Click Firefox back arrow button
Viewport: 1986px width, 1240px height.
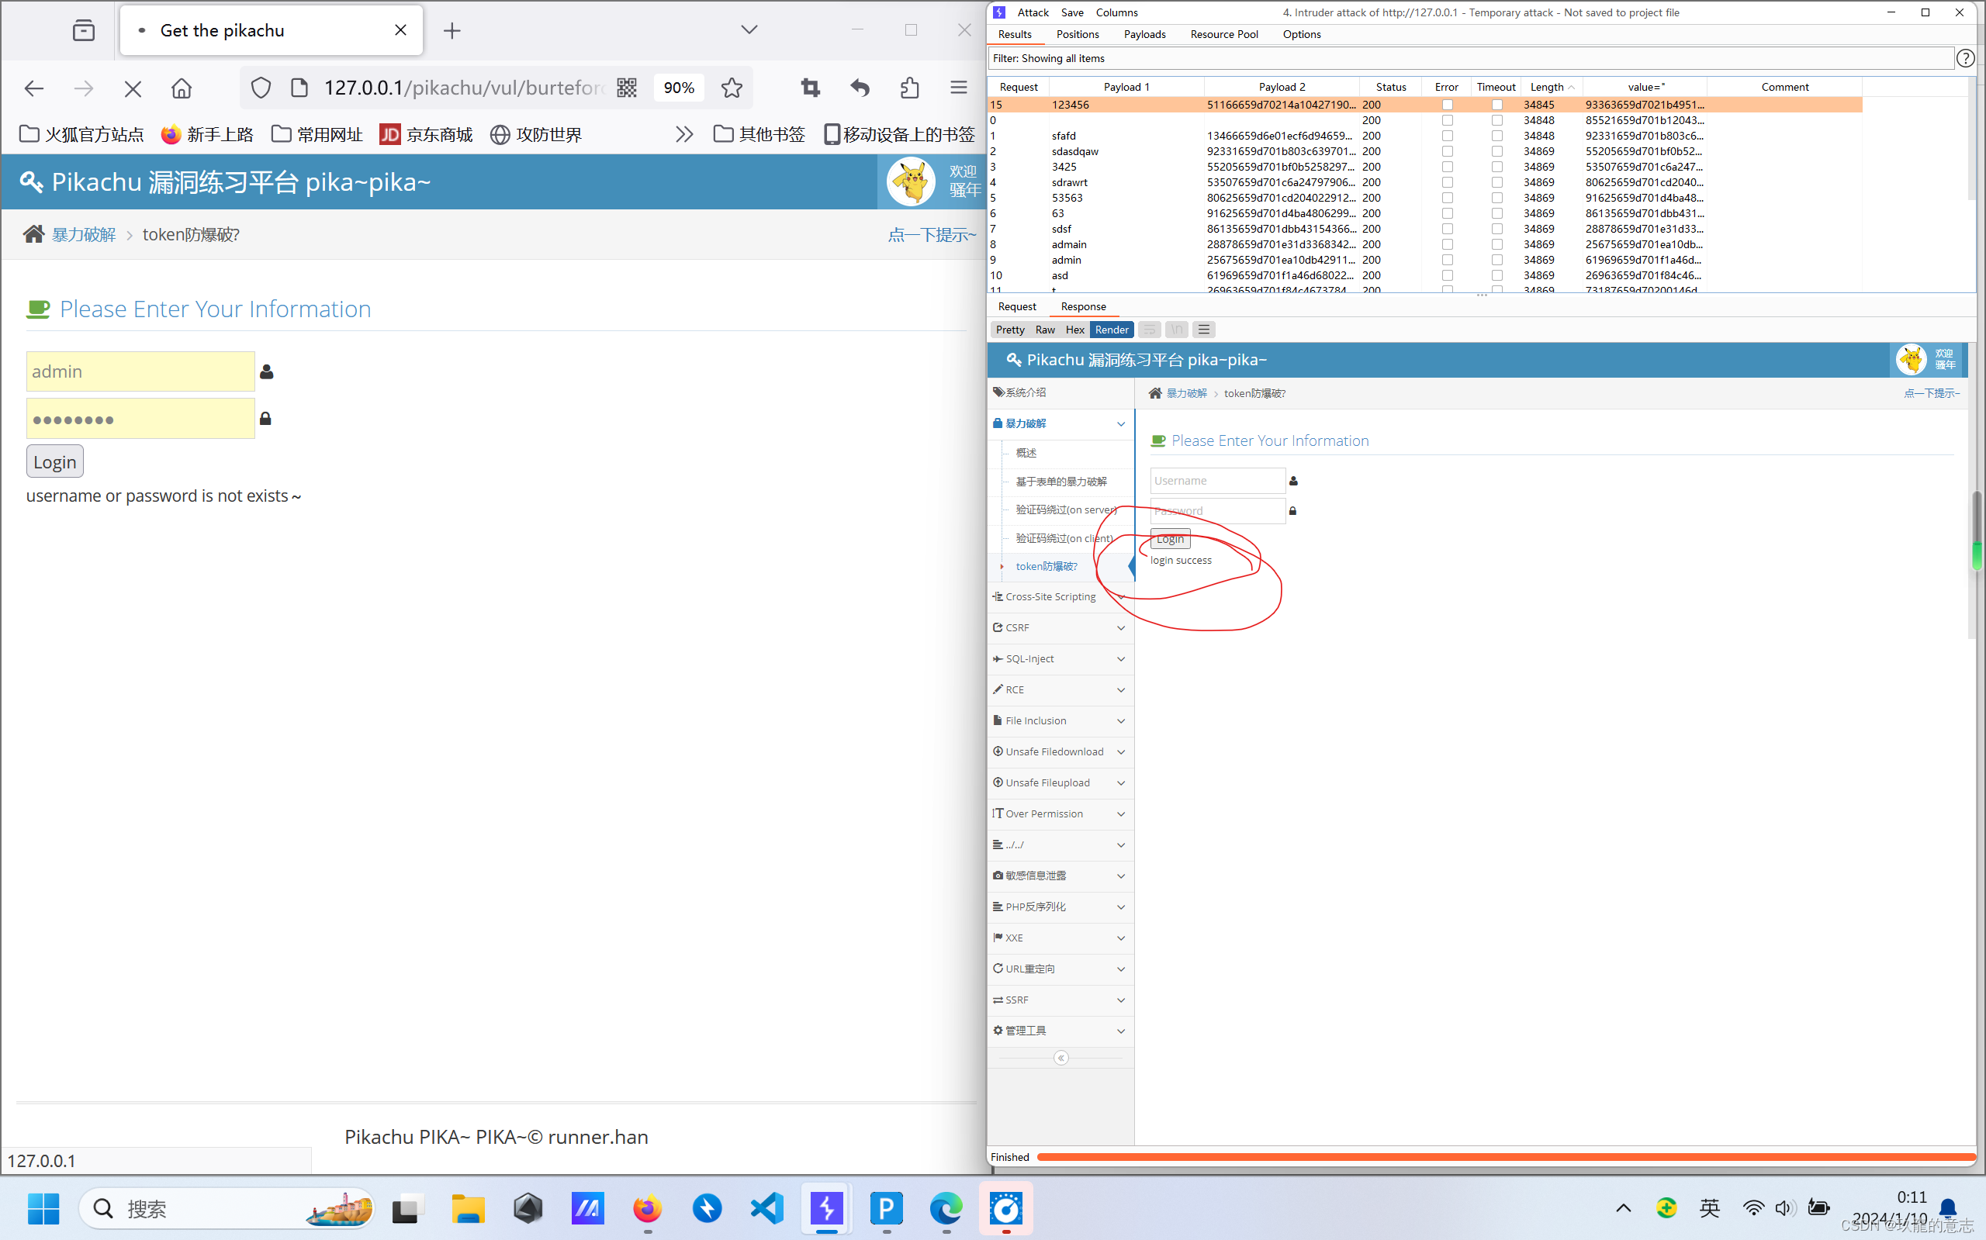[33, 88]
